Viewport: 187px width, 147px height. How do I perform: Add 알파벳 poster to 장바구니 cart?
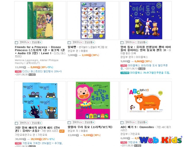(x=77, y=42)
